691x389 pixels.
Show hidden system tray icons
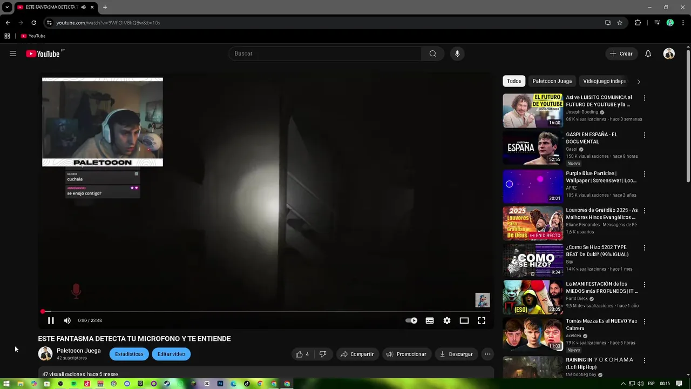pyautogui.click(x=623, y=384)
